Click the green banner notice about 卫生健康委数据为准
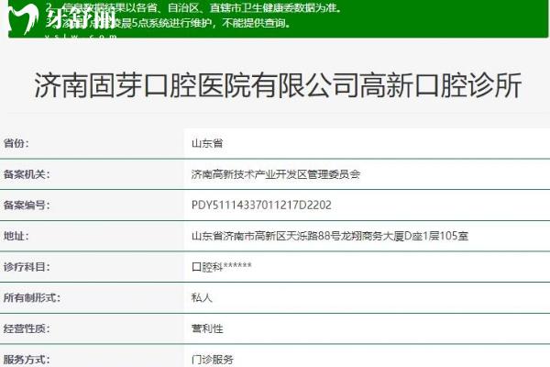550x367 pixels. coord(193,7)
